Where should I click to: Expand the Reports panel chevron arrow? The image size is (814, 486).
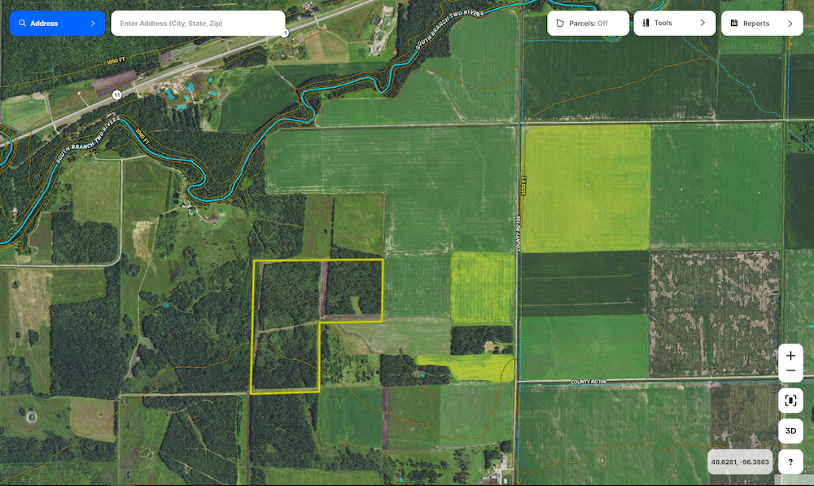(x=790, y=24)
